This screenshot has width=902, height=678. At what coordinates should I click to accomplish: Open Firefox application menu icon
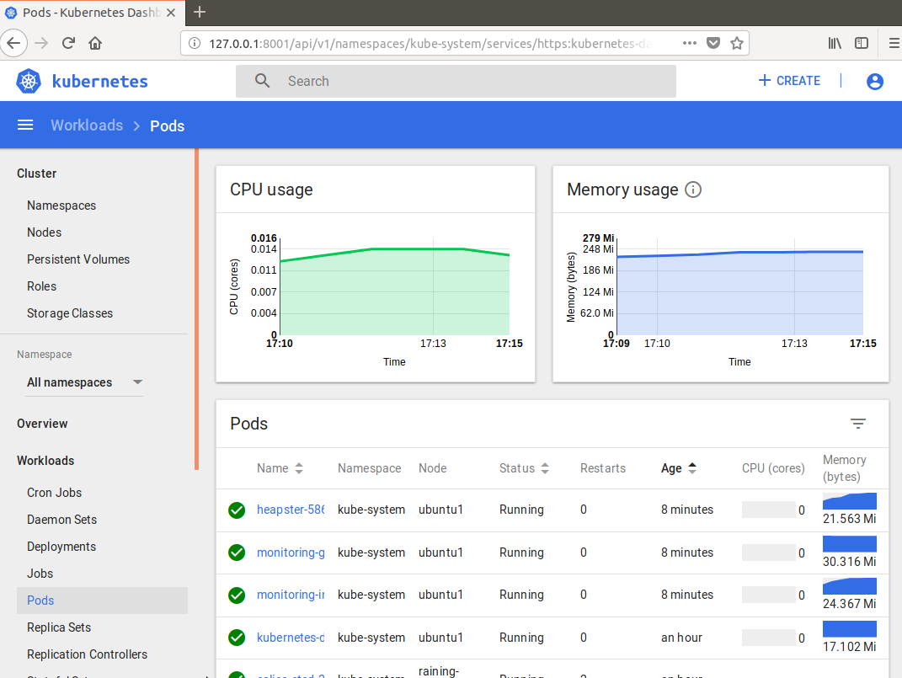[x=894, y=43]
